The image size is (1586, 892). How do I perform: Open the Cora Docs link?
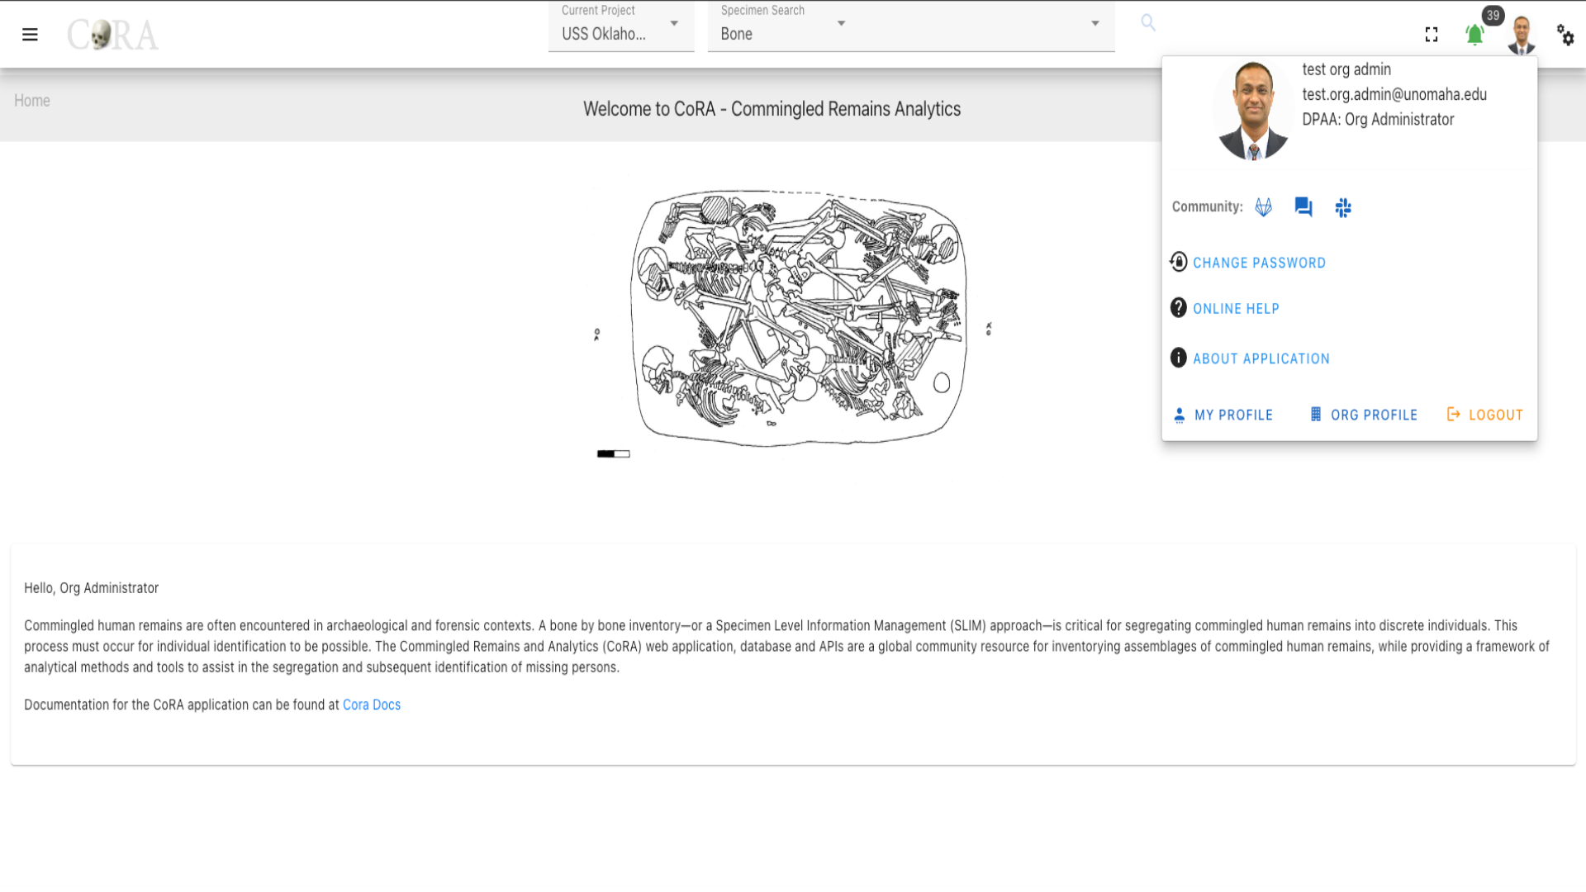[372, 705]
